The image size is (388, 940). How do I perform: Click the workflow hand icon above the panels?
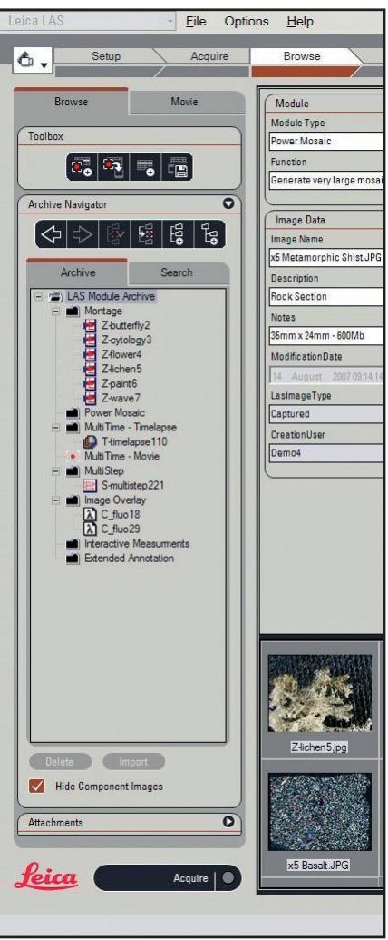tap(27, 61)
